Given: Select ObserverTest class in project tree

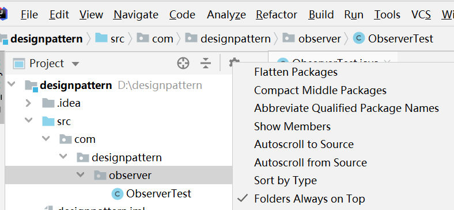Looking at the screenshot, I should click(158, 193).
